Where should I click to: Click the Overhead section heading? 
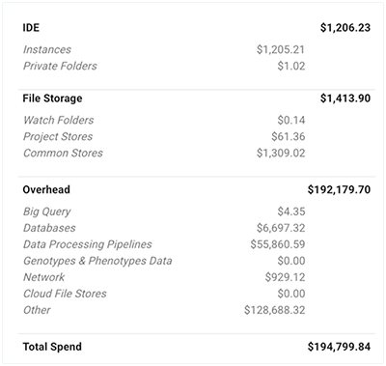pyautogui.click(x=46, y=189)
